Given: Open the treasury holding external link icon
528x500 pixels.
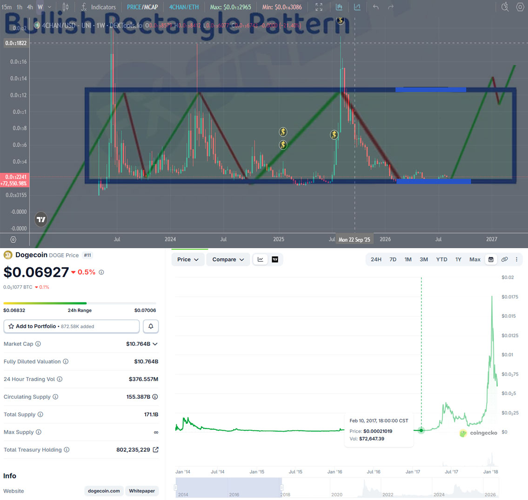Looking at the screenshot, I should click(155, 449).
